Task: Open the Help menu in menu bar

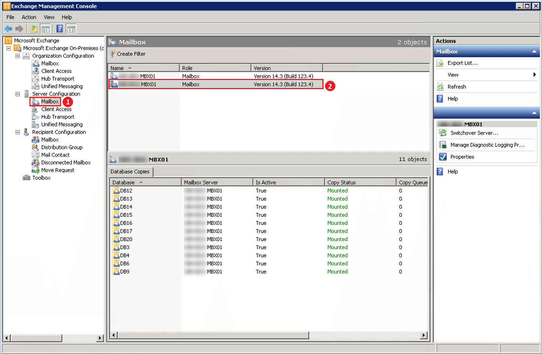Action: pos(67,17)
